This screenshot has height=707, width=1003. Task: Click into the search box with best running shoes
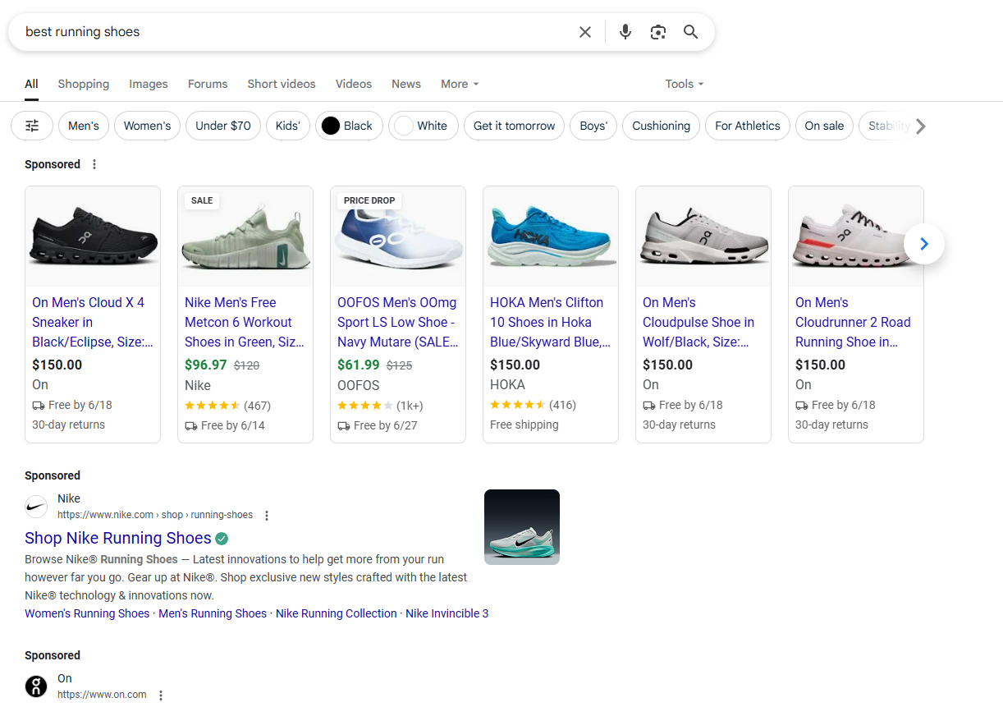point(295,32)
